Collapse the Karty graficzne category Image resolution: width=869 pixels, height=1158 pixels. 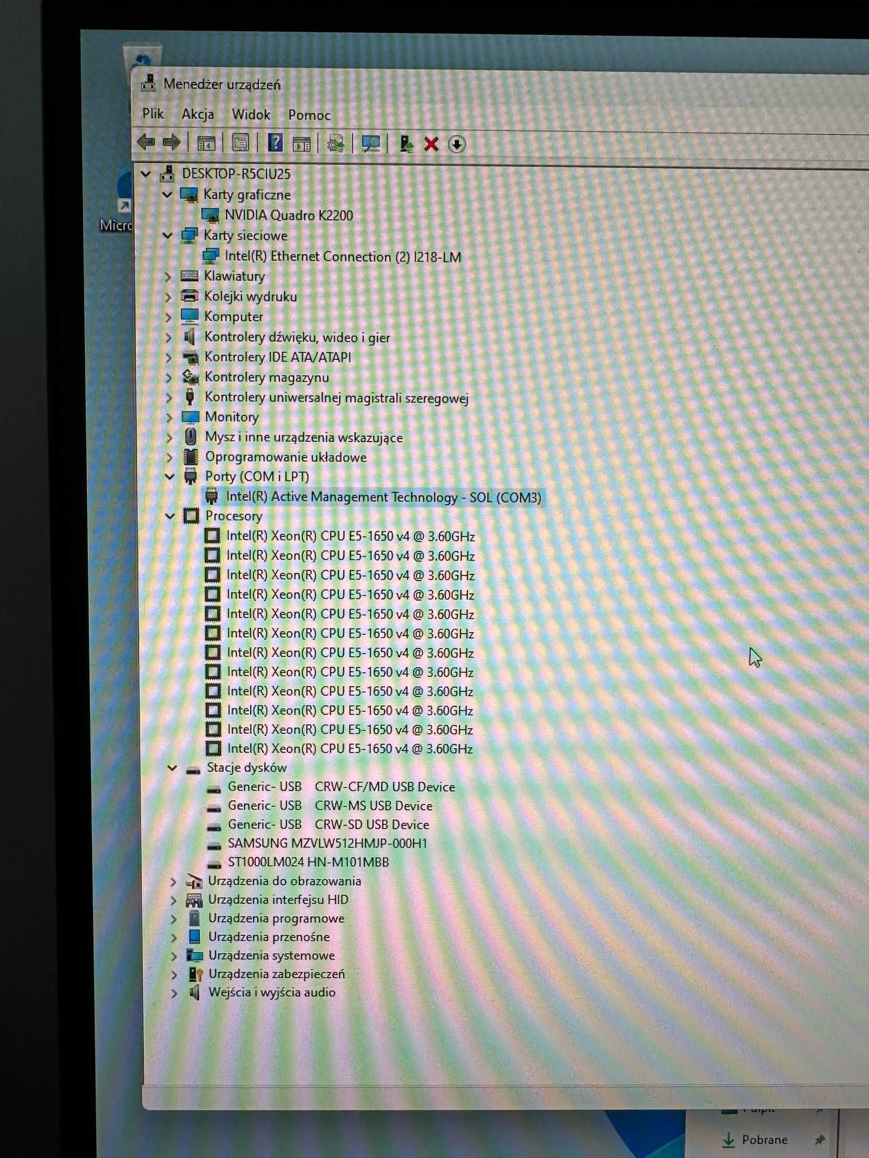click(x=167, y=195)
